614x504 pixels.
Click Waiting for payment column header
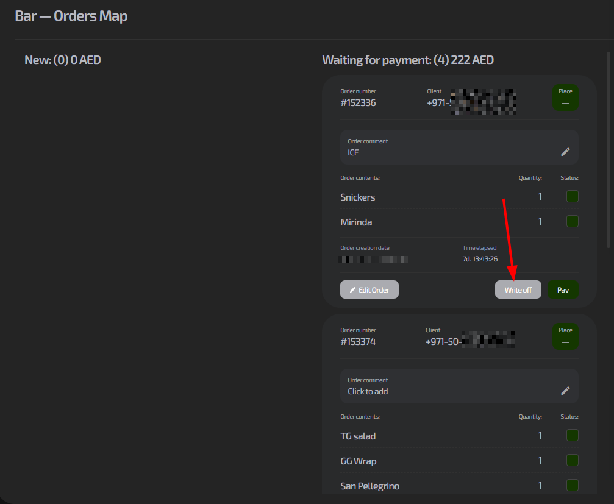[407, 60]
